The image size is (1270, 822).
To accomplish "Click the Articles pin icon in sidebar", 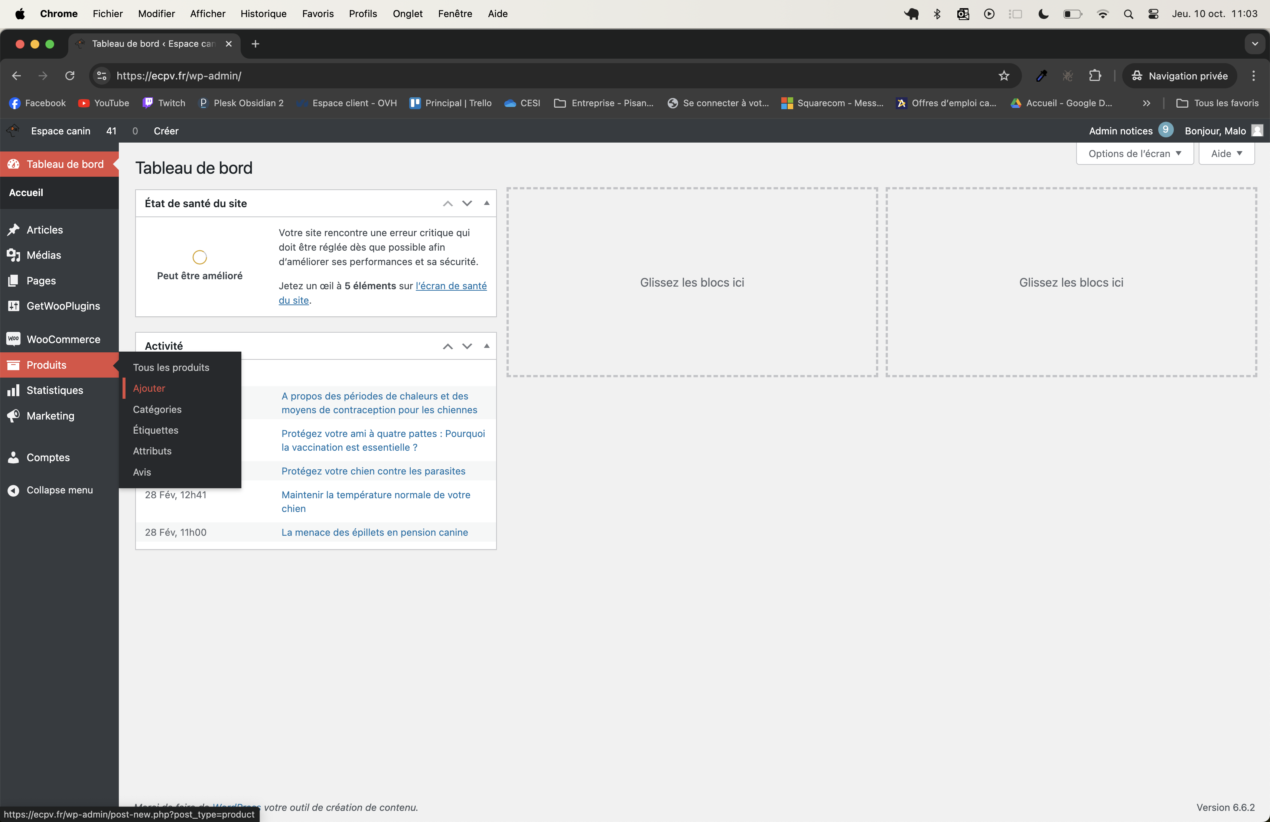I will click(13, 230).
